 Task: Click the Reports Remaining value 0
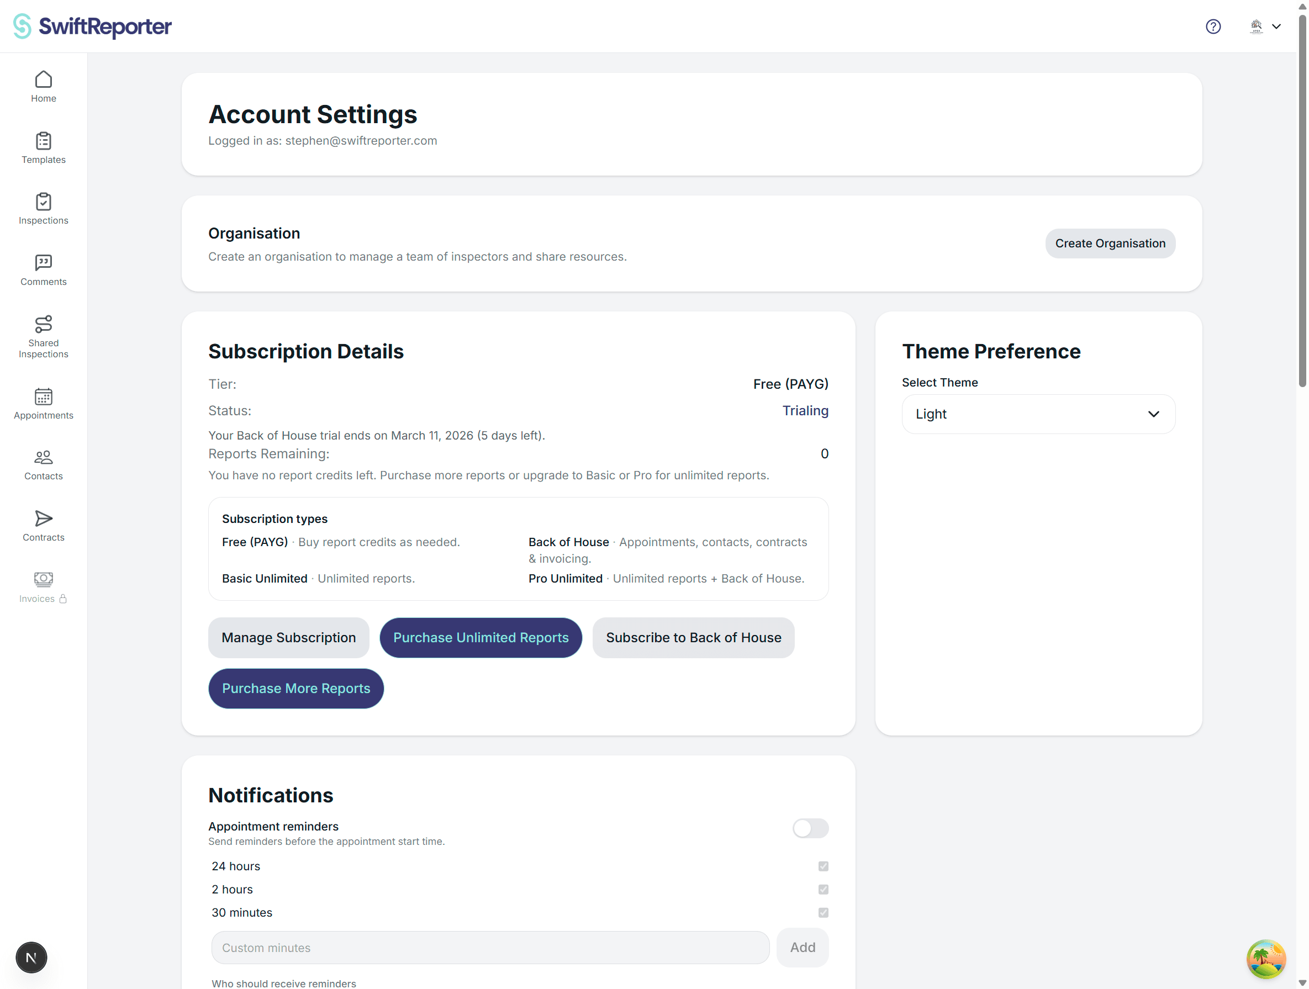(x=824, y=454)
